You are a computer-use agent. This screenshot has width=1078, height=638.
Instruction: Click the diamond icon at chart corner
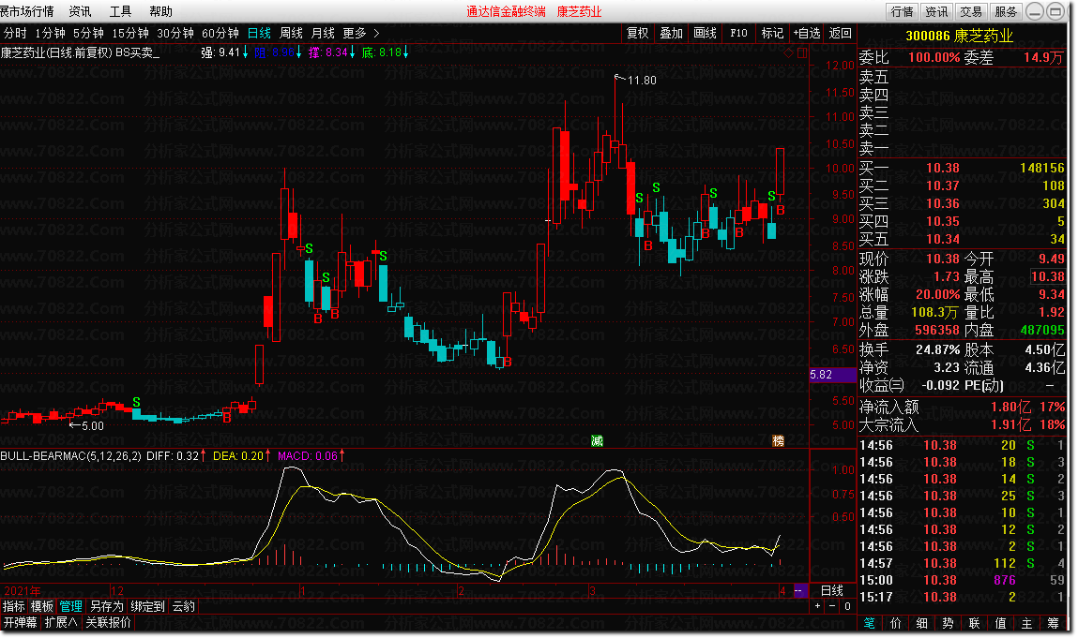point(788,52)
